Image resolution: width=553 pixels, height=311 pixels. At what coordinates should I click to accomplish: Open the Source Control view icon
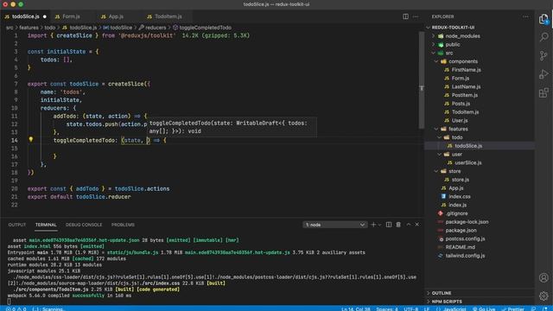click(x=543, y=55)
